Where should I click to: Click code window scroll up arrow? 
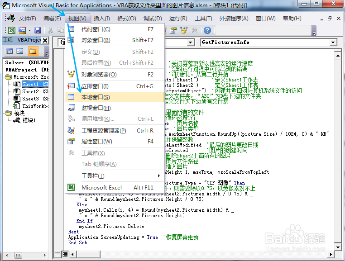pyautogui.click(x=338, y=55)
